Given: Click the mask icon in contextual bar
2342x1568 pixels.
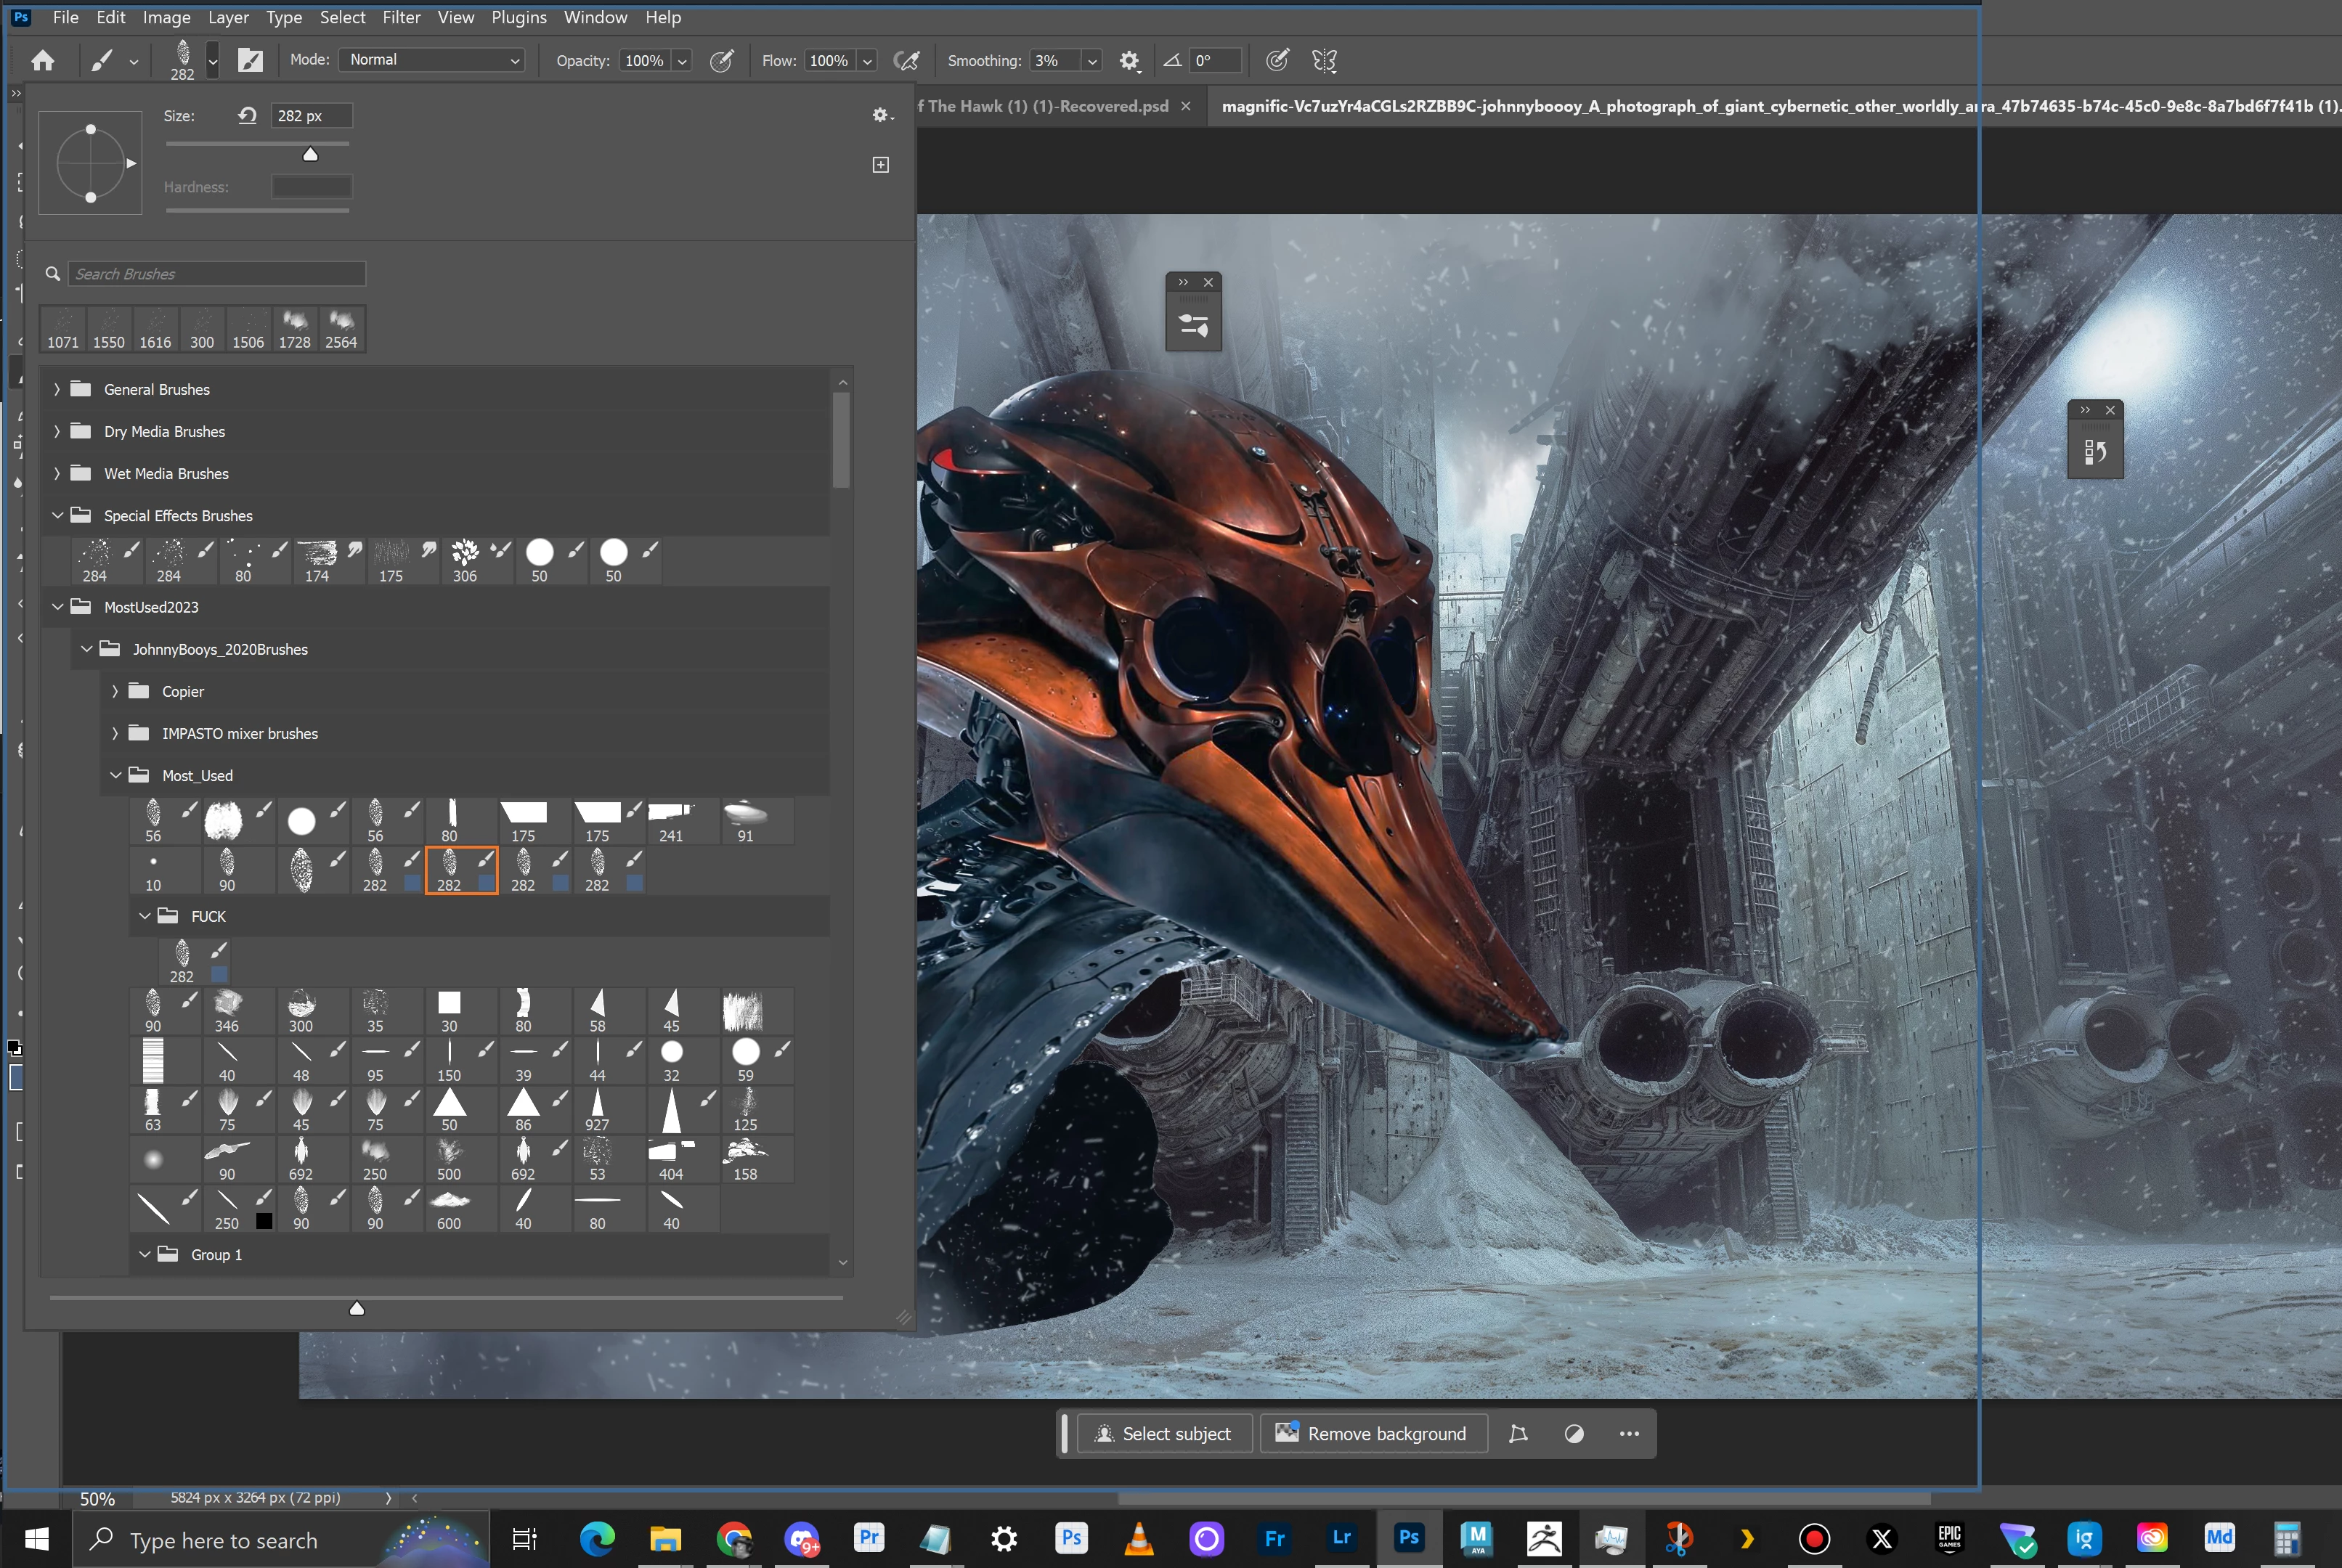Looking at the screenshot, I should [1574, 1434].
